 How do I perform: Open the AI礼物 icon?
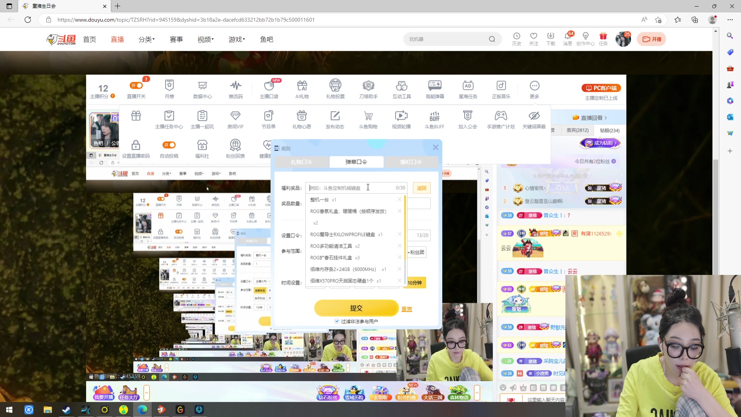(302, 89)
